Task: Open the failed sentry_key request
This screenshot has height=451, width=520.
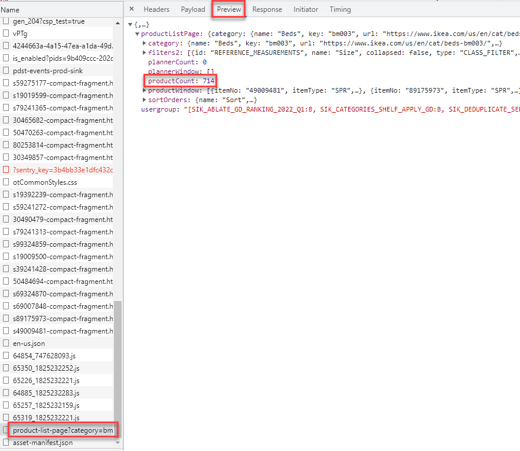Action: [63, 170]
